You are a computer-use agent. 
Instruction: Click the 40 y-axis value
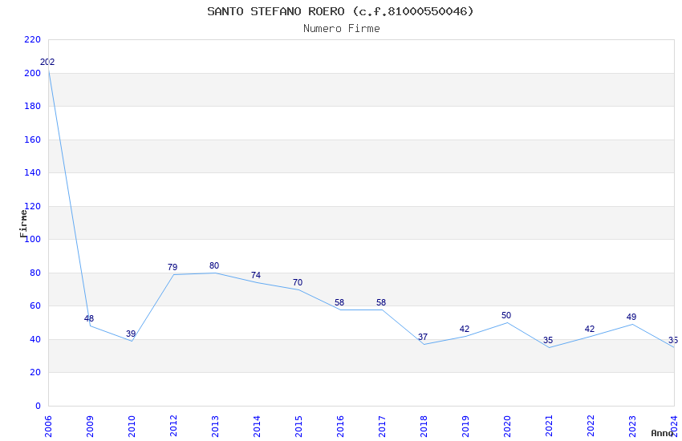(x=35, y=339)
